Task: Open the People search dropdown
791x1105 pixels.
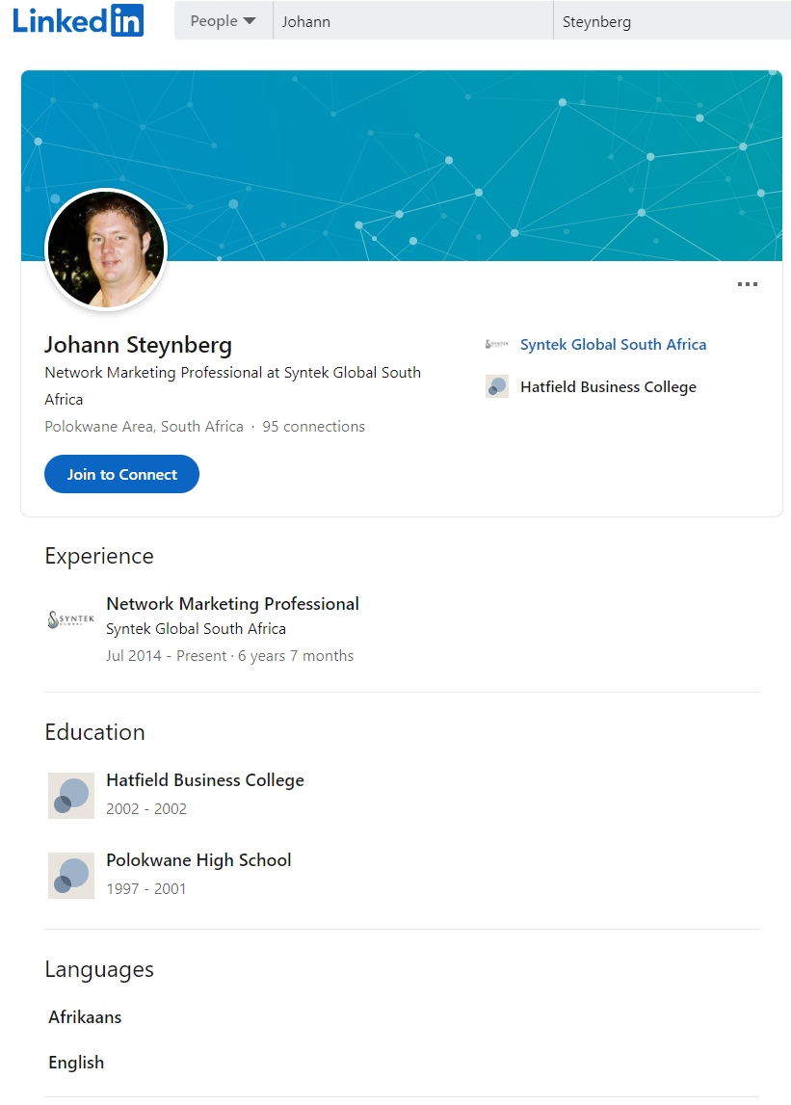Action: 223,21
